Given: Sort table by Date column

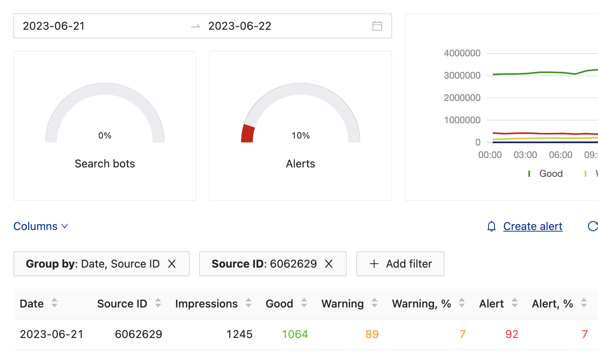Looking at the screenshot, I should 54,303.
